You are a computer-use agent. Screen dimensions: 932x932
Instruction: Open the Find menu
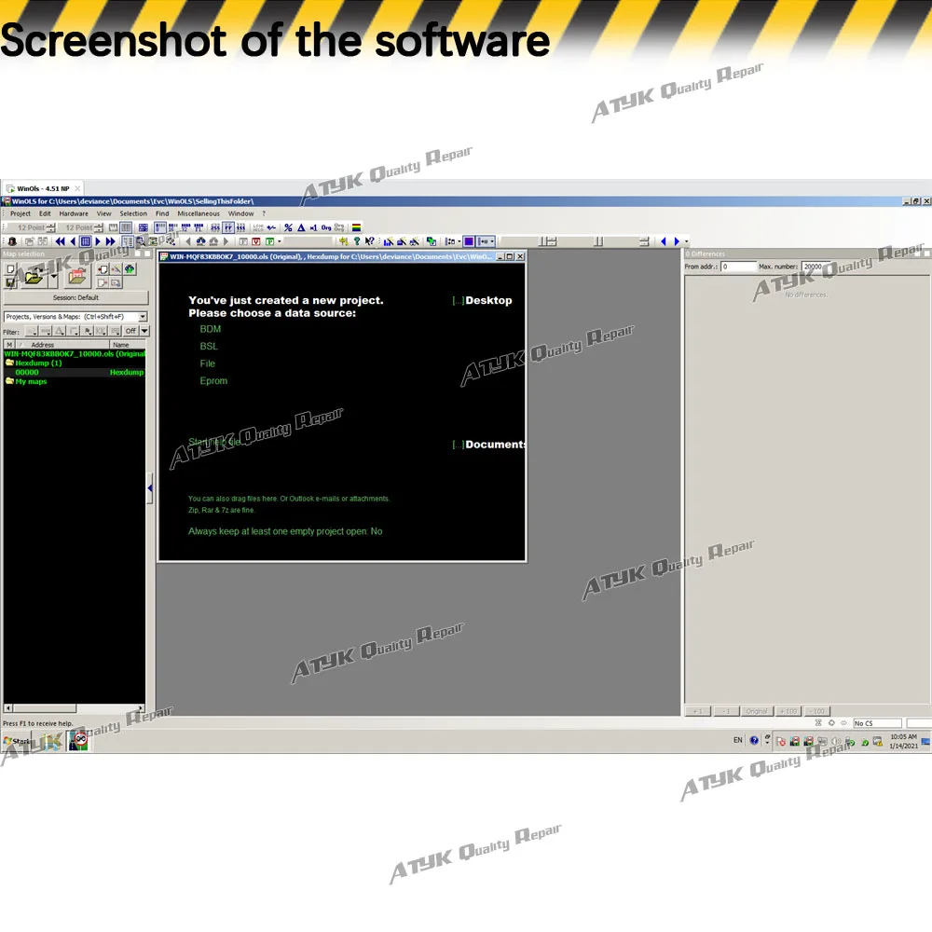coord(162,214)
